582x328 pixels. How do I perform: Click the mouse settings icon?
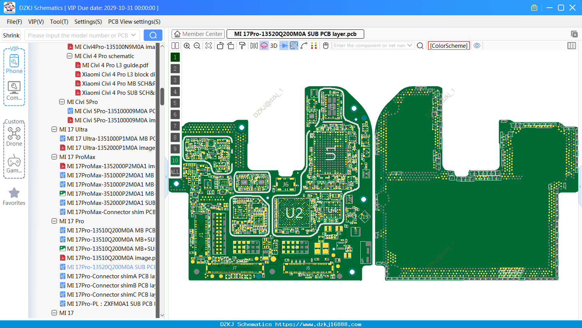326,45
